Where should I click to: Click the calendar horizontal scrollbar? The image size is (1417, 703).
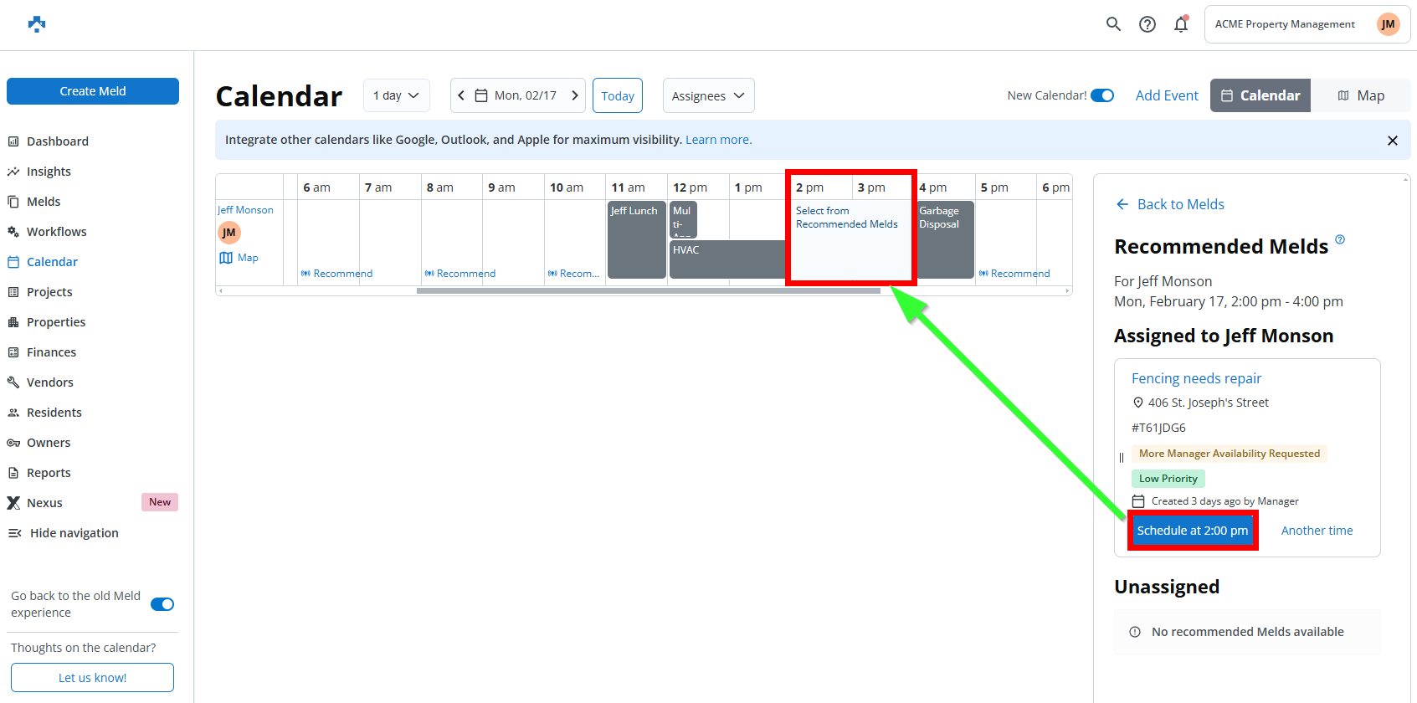[648, 291]
